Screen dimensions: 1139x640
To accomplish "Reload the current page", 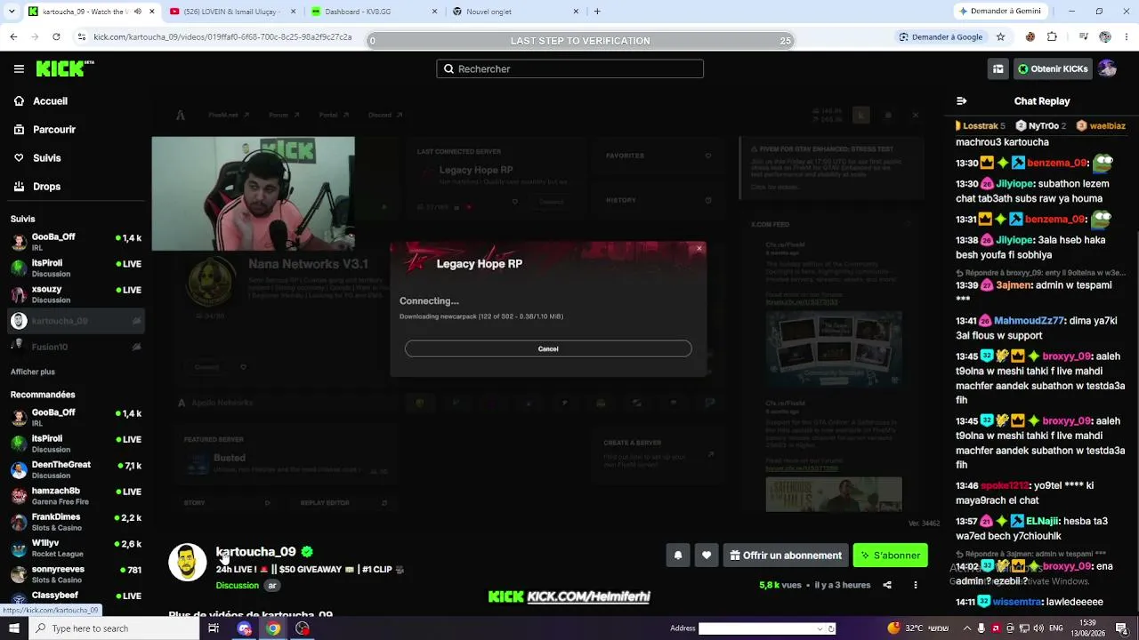I will tap(56, 37).
